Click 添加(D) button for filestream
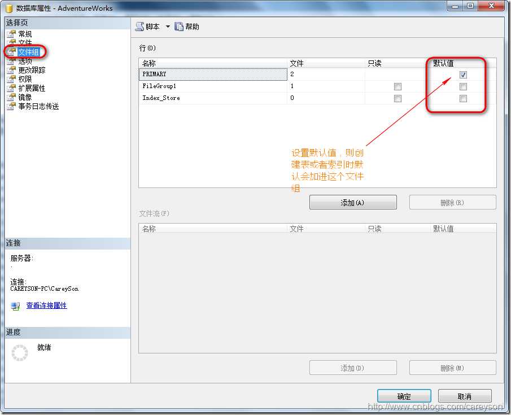The image size is (511, 415). (x=353, y=368)
